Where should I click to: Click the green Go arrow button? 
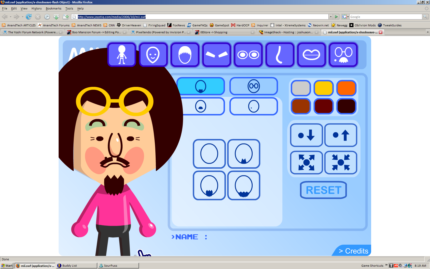pyautogui.click(x=337, y=17)
